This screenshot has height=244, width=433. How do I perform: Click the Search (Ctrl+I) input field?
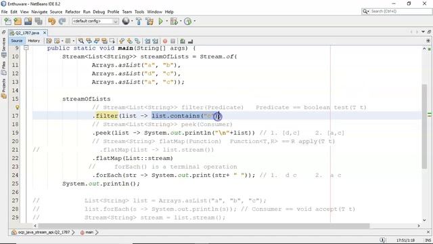[x=397, y=12]
